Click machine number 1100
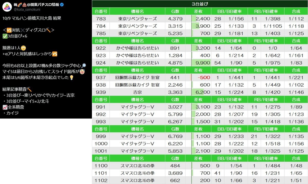308x184 pixels. (101, 166)
